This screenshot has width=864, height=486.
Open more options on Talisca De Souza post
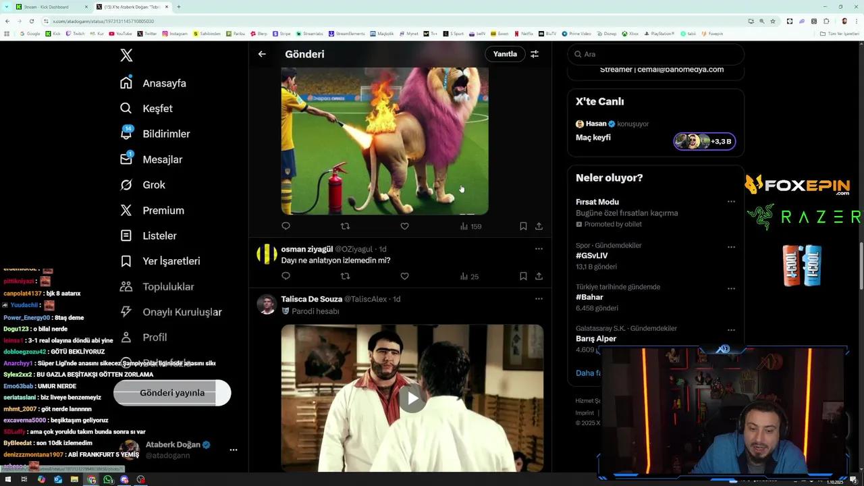coord(539,299)
